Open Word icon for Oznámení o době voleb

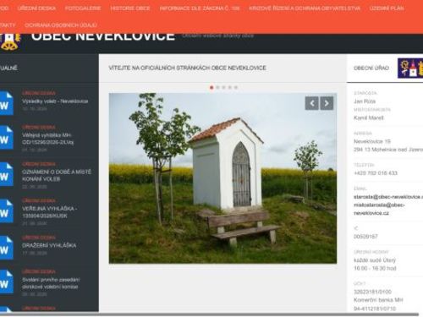[6, 174]
